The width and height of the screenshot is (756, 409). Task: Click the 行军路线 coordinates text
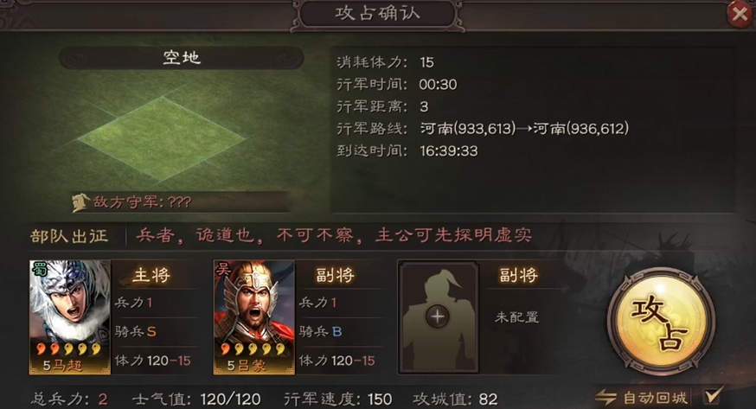click(x=524, y=128)
